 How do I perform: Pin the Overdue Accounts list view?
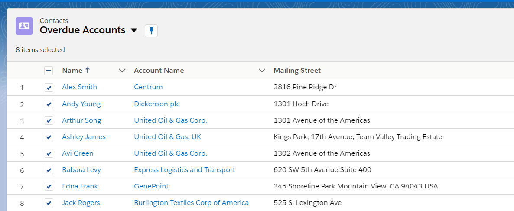click(151, 31)
